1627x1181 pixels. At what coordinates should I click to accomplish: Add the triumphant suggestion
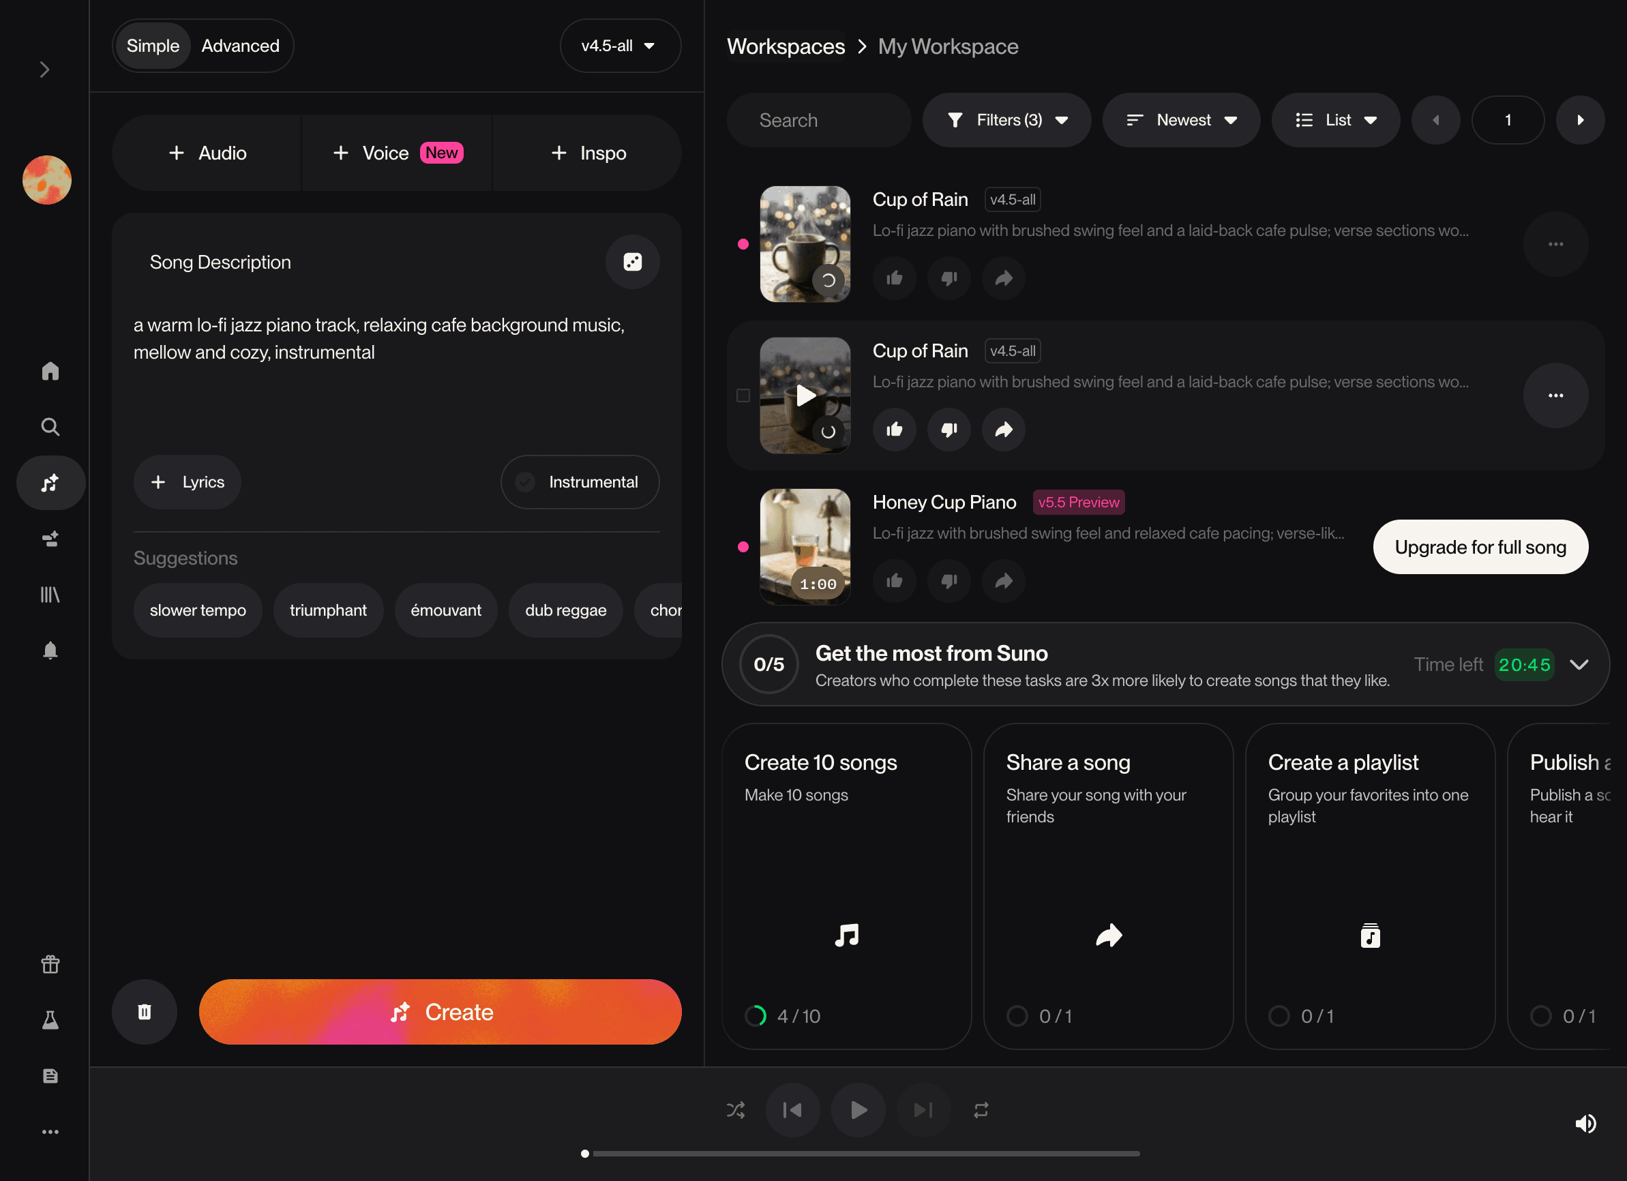point(328,610)
